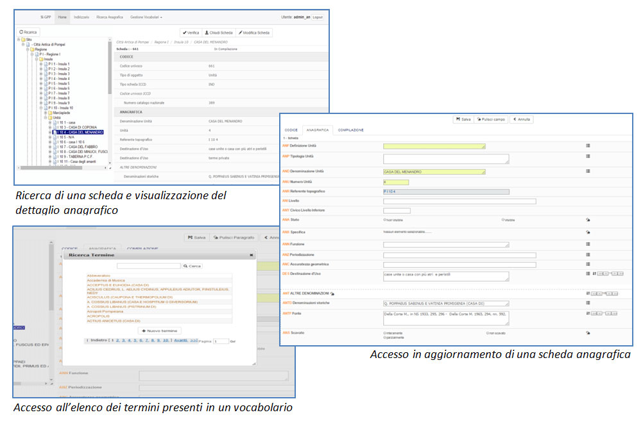Select 'interamente' option for Scavato
The height and width of the screenshot is (424, 643).
384,333
